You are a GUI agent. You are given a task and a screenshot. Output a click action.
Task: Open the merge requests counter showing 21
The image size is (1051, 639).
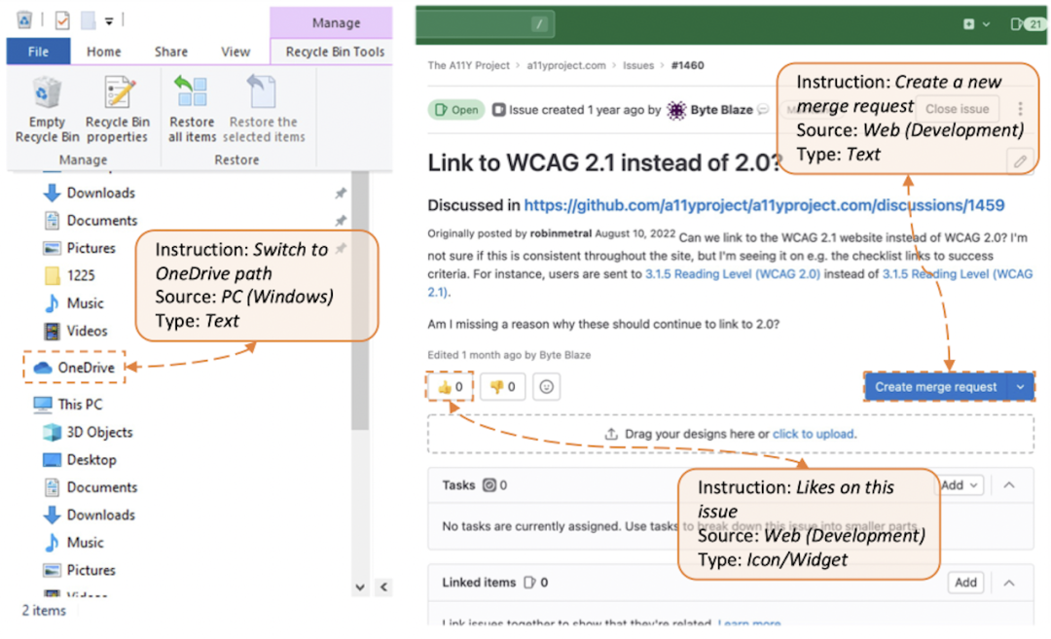click(1028, 24)
